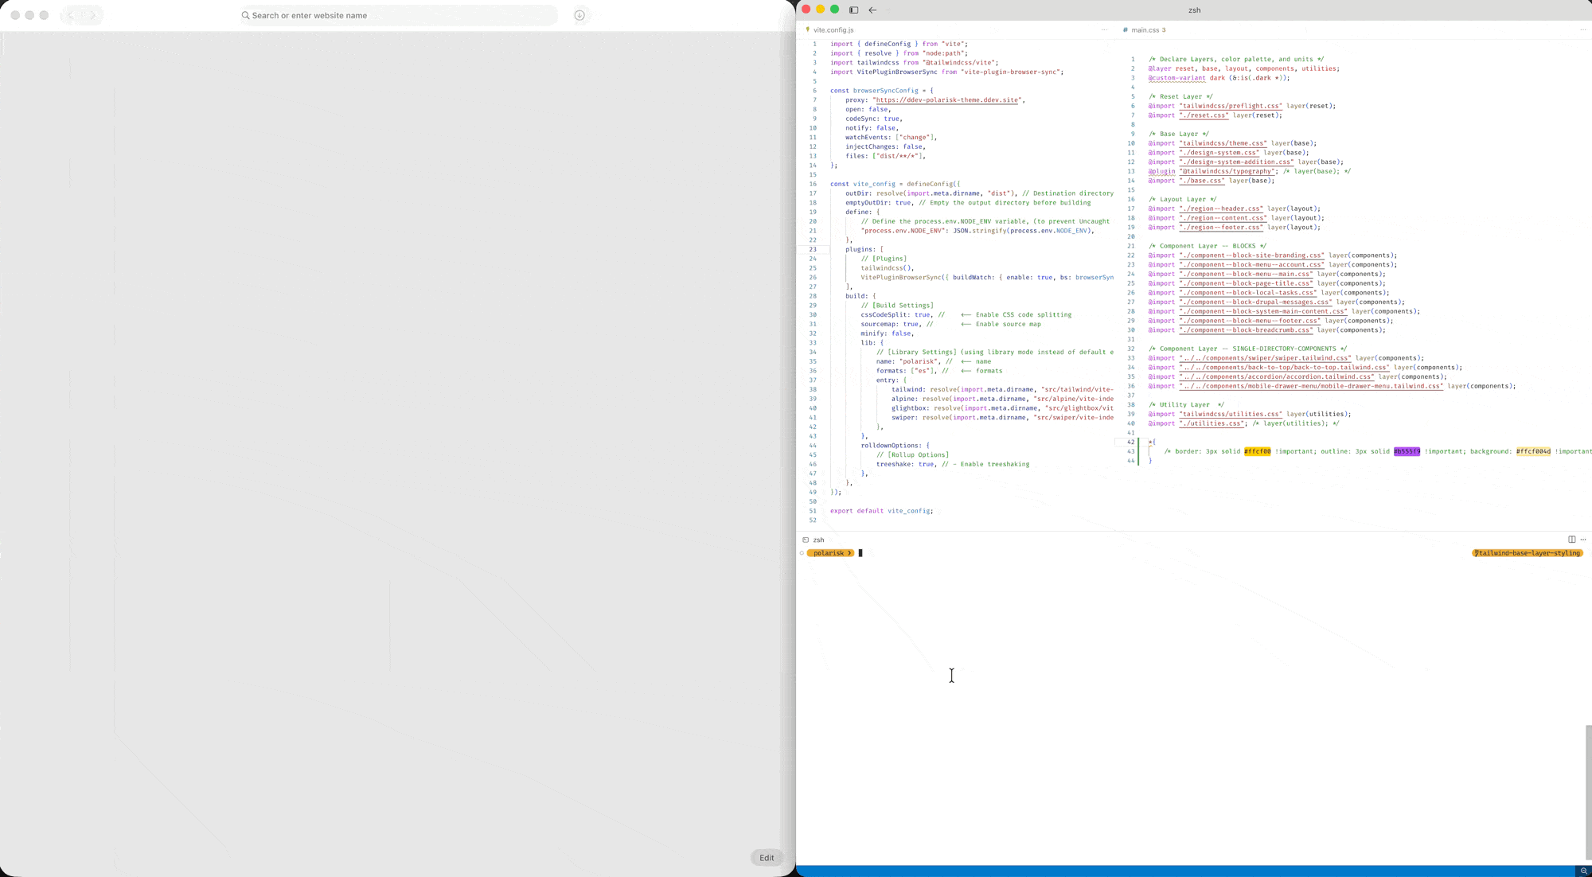Toggle the sidebar panel icon in title bar
1592x877 pixels.
click(853, 10)
